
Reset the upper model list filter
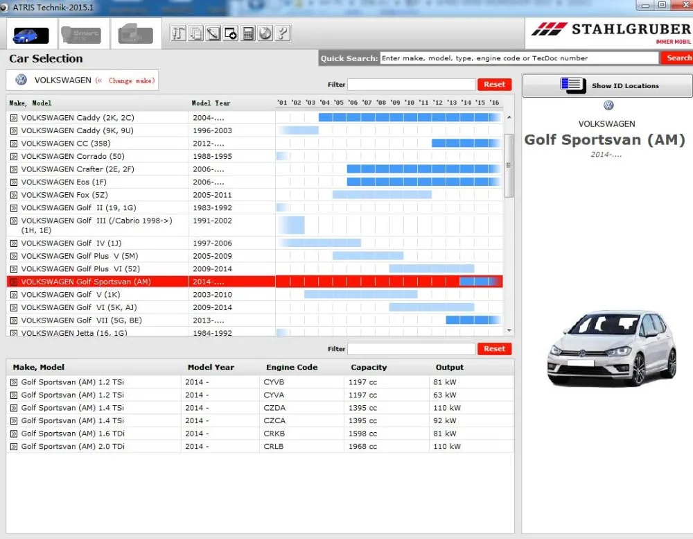(x=494, y=84)
